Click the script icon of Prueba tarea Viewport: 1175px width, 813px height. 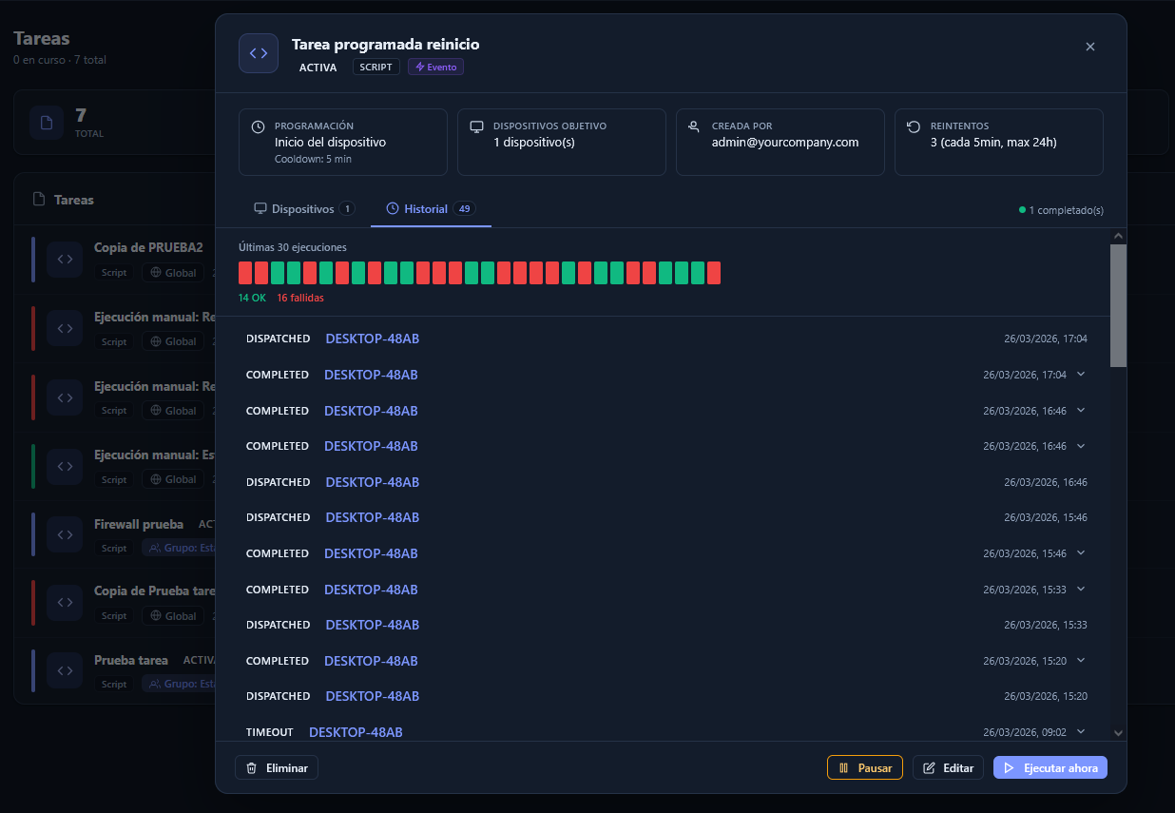pyautogui.click(x=65, y=670)
